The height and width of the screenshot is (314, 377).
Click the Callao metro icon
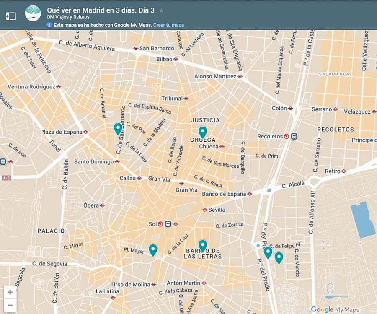(x=139, y=178)
